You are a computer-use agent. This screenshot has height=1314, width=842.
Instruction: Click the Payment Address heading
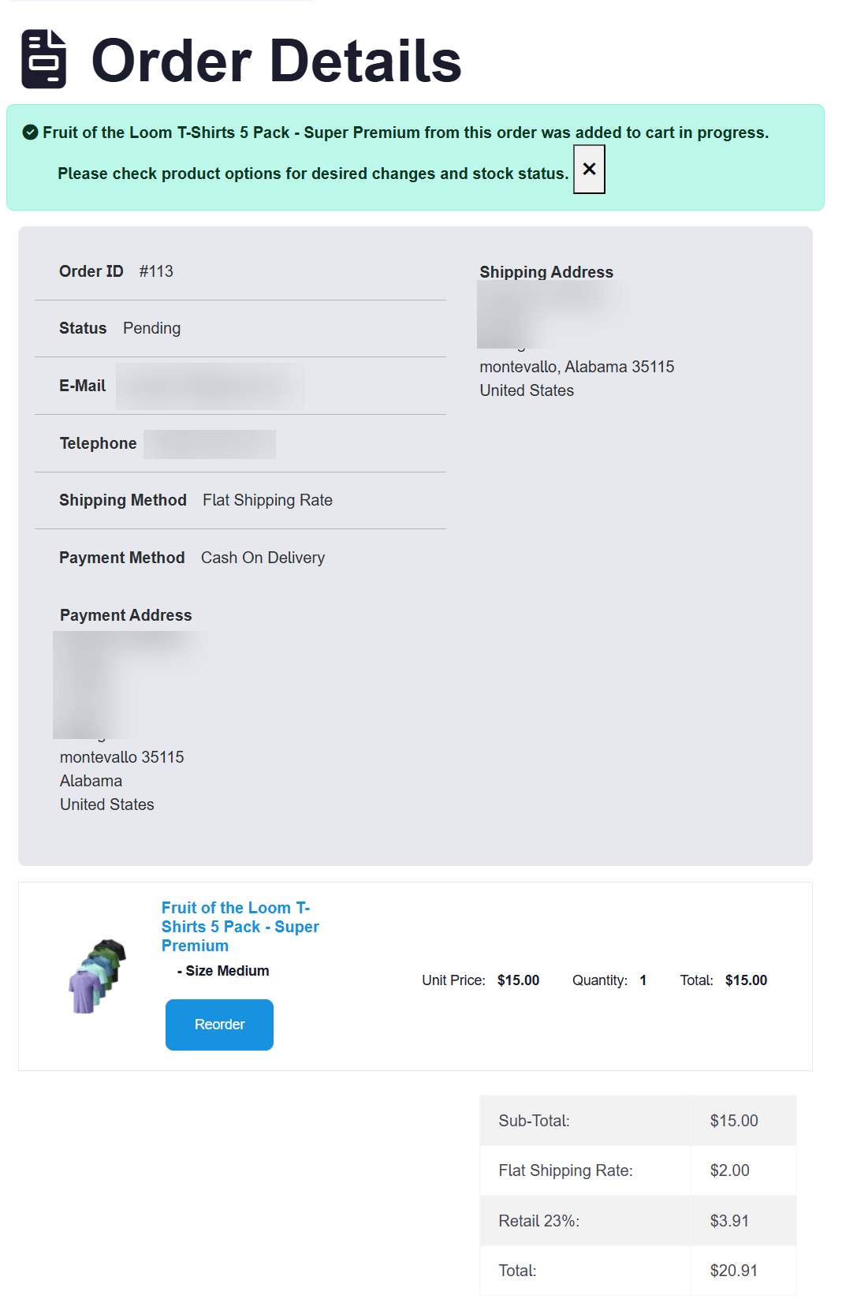point(126,615)
